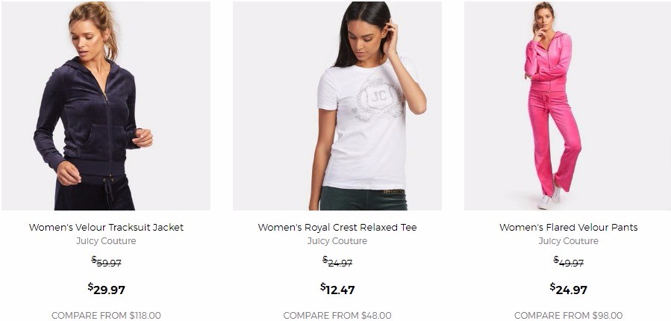Select the $12.47 sale price
Image resolution: width=671 pixels, height=321 pixels.
(337, 289)
